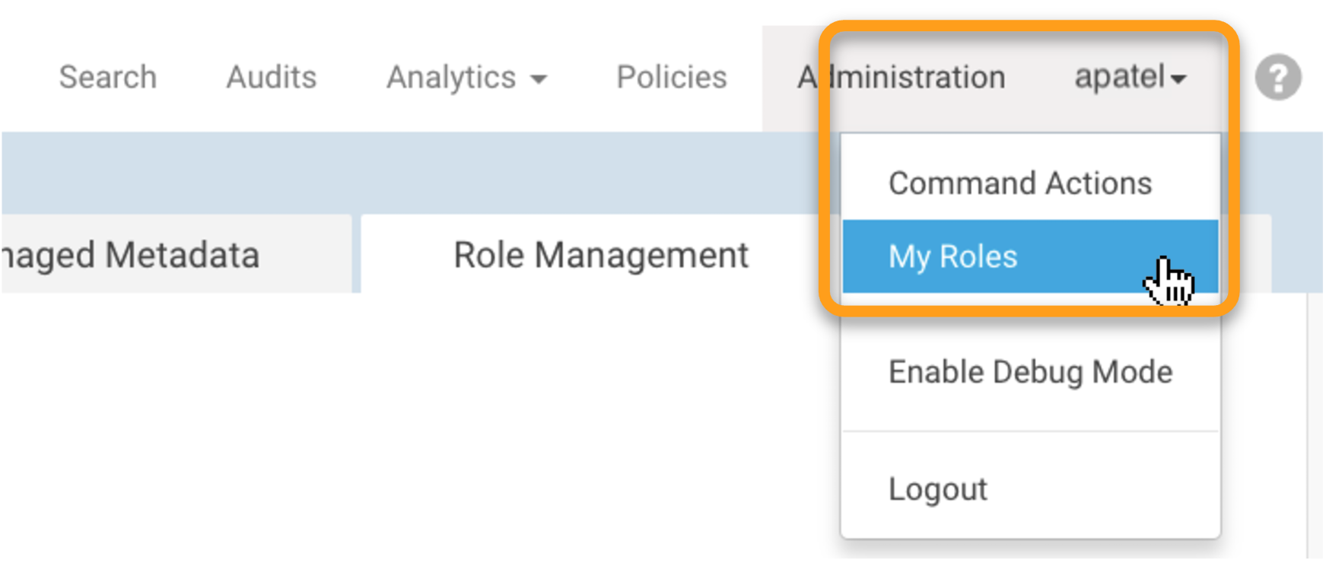This screenshot has height=563, width=1342.
Task: Select Administration in the top navigation
Action: pyautogui.click(x=901, y=78)
